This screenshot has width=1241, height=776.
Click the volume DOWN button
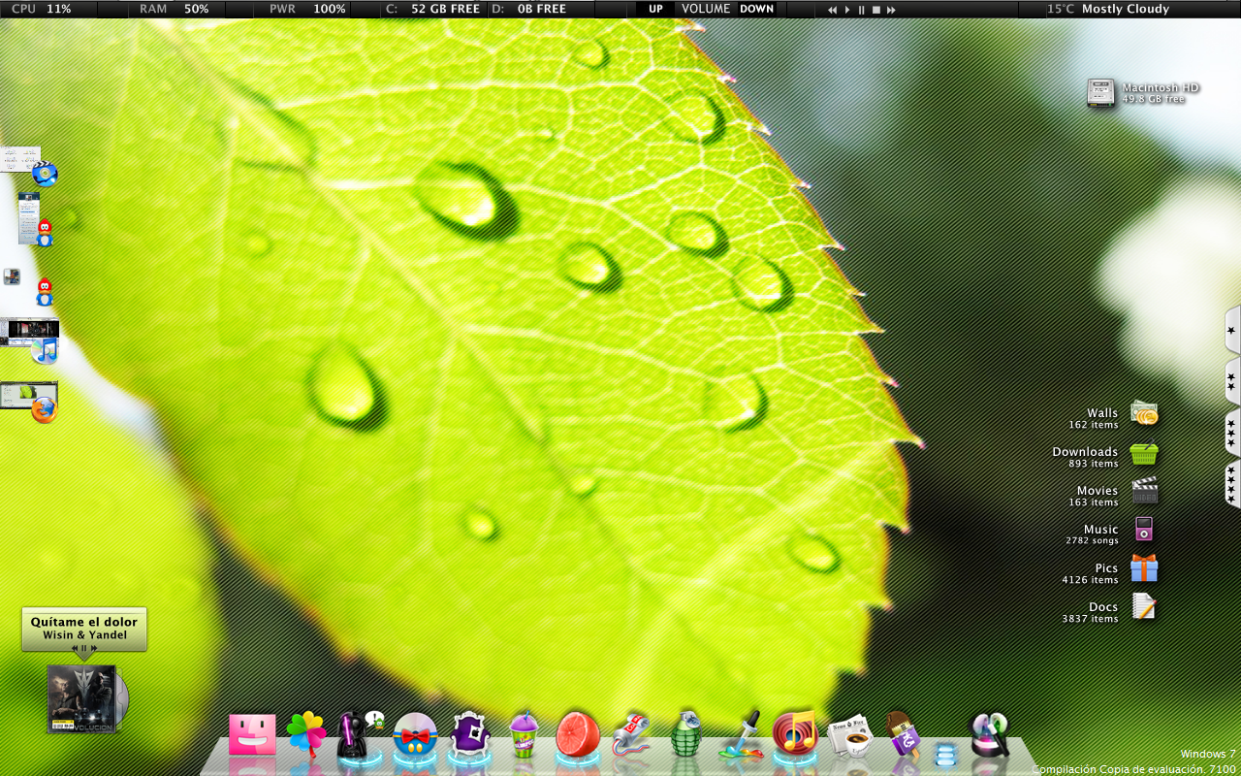tap(756, 9)
